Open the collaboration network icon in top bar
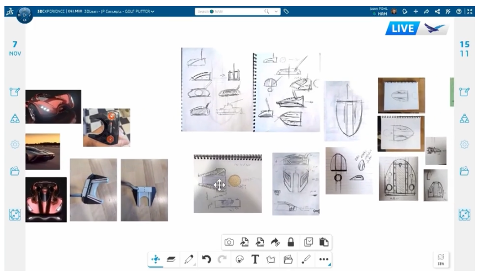The image size is (479, 276). pyautogui.click(x=438, y=12)
